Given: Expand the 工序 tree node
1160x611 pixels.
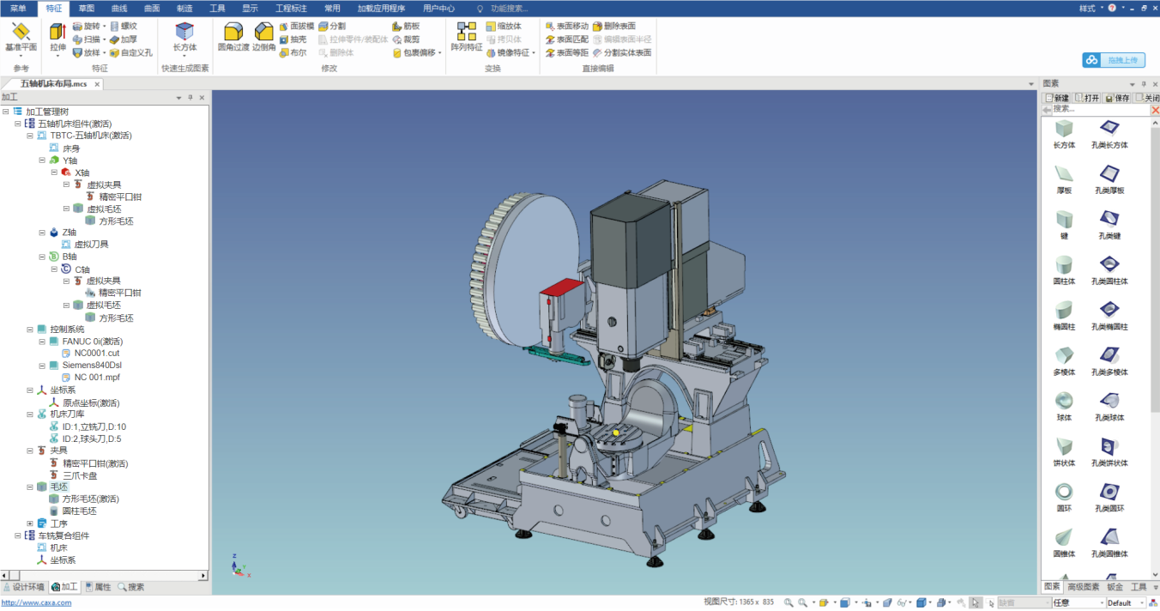Looking at the screenshot, I should coord(30,523).
